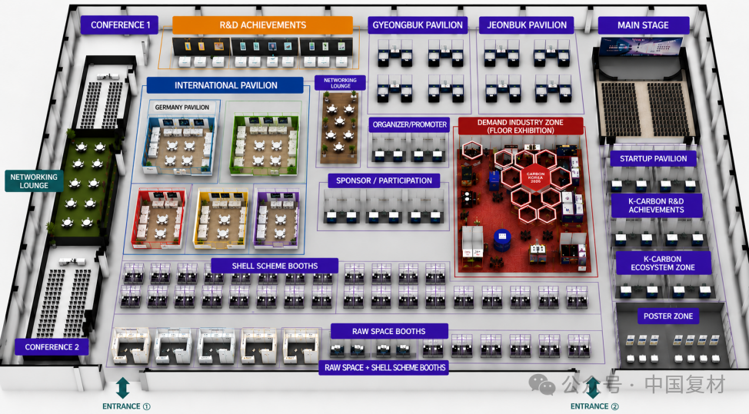Select the green-walled international pavilion booth

point(265,144)
